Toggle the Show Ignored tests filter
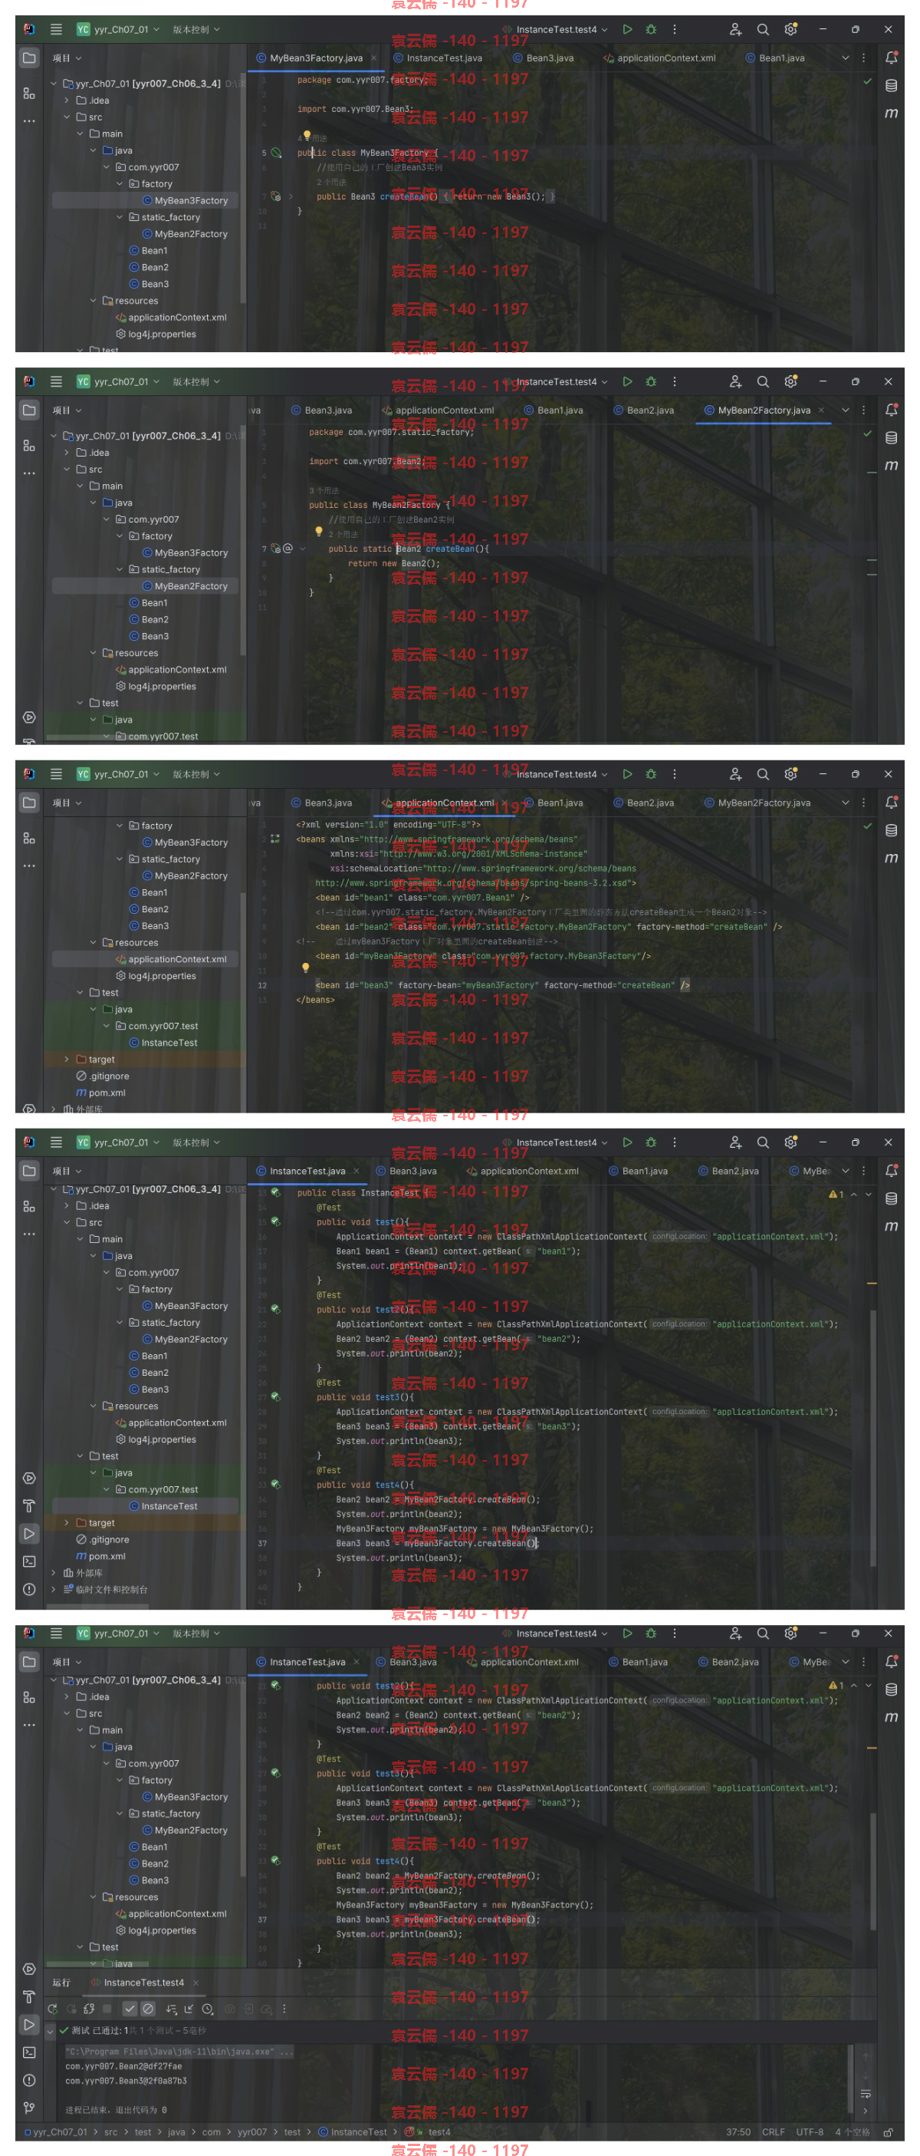Image resolution: width=920 pixels, height=2156 pixels. (148, 2009)
